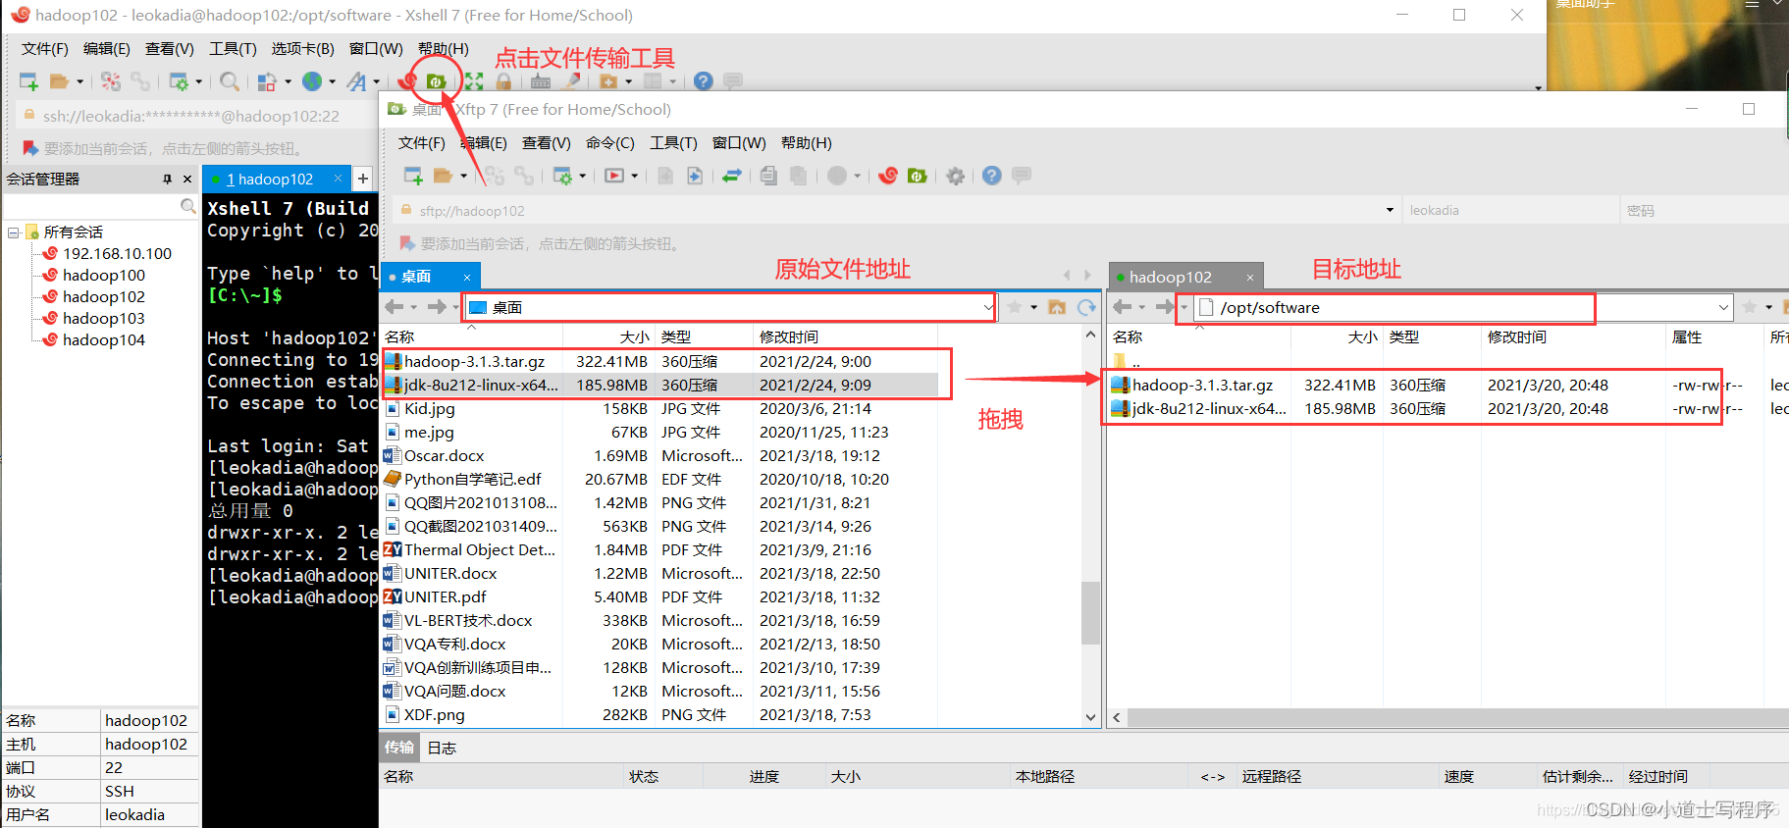Click the refresh icon in the local pane
Image resolution: width=1789 pixels, height=828 pixels.
tap(1086, 307)
